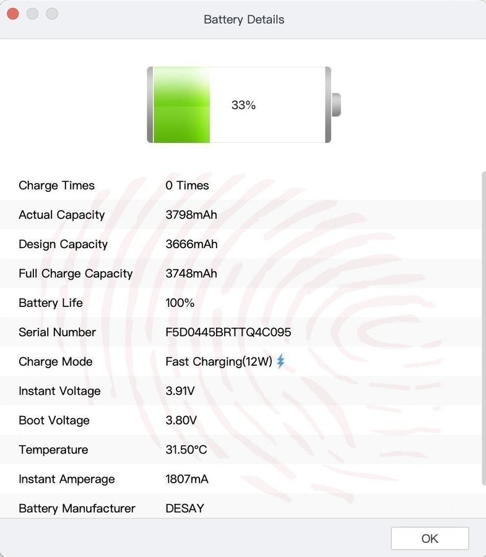This screenshot has height=557, width=486.
Task: Click the OK button
Action: [x=430, y=538]
